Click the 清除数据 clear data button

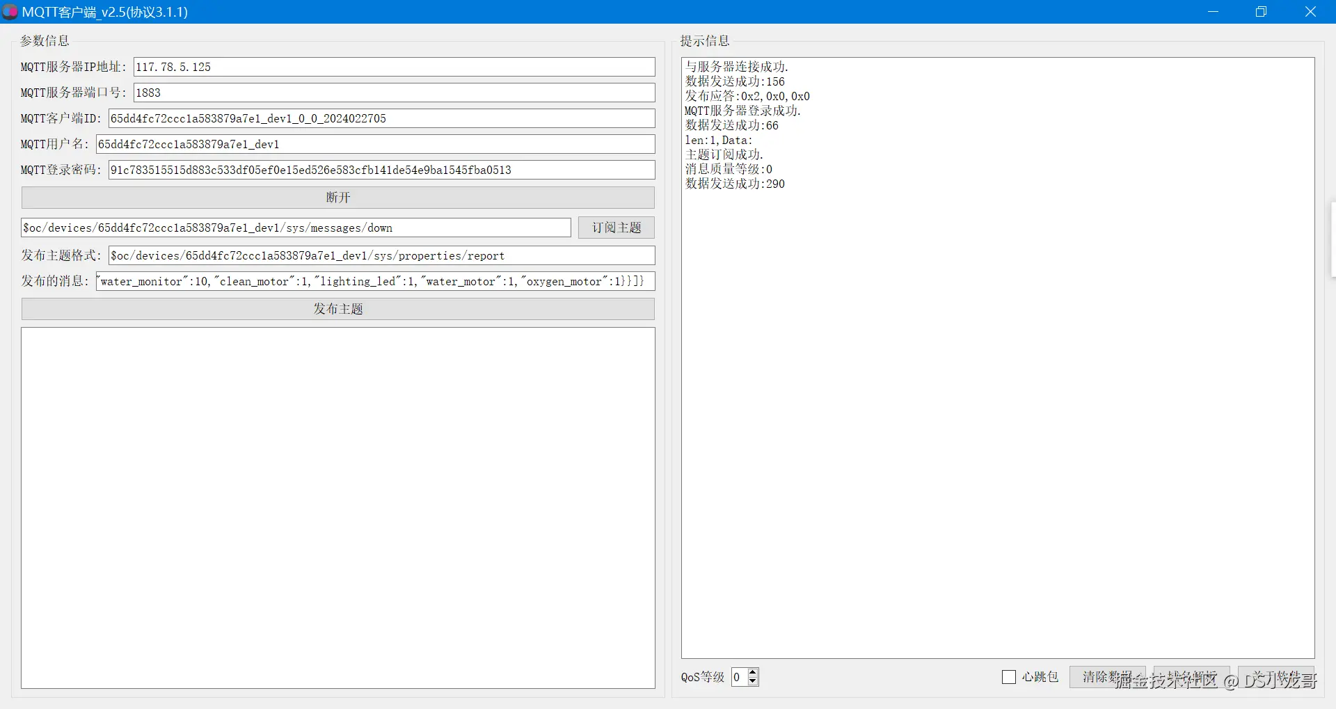click(x=1108, y=677)
